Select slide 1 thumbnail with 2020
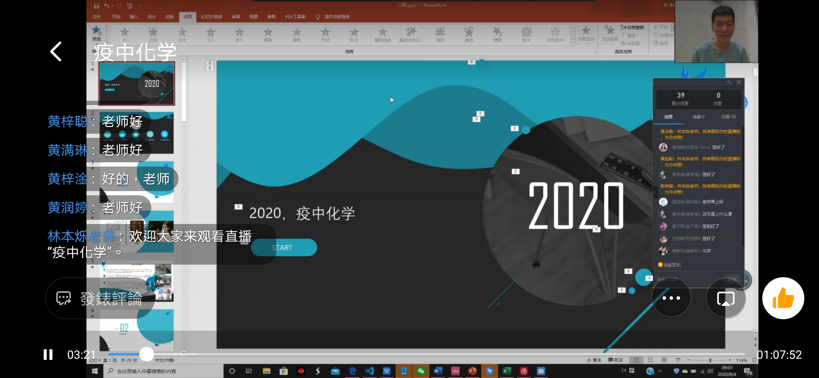 pyautogui.click(x=136, y=83)
